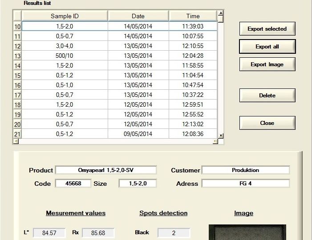Image resolution: width=312 pixels, height=240 pixels.
Task: Select row number 18 header
Action: (17, 105)
